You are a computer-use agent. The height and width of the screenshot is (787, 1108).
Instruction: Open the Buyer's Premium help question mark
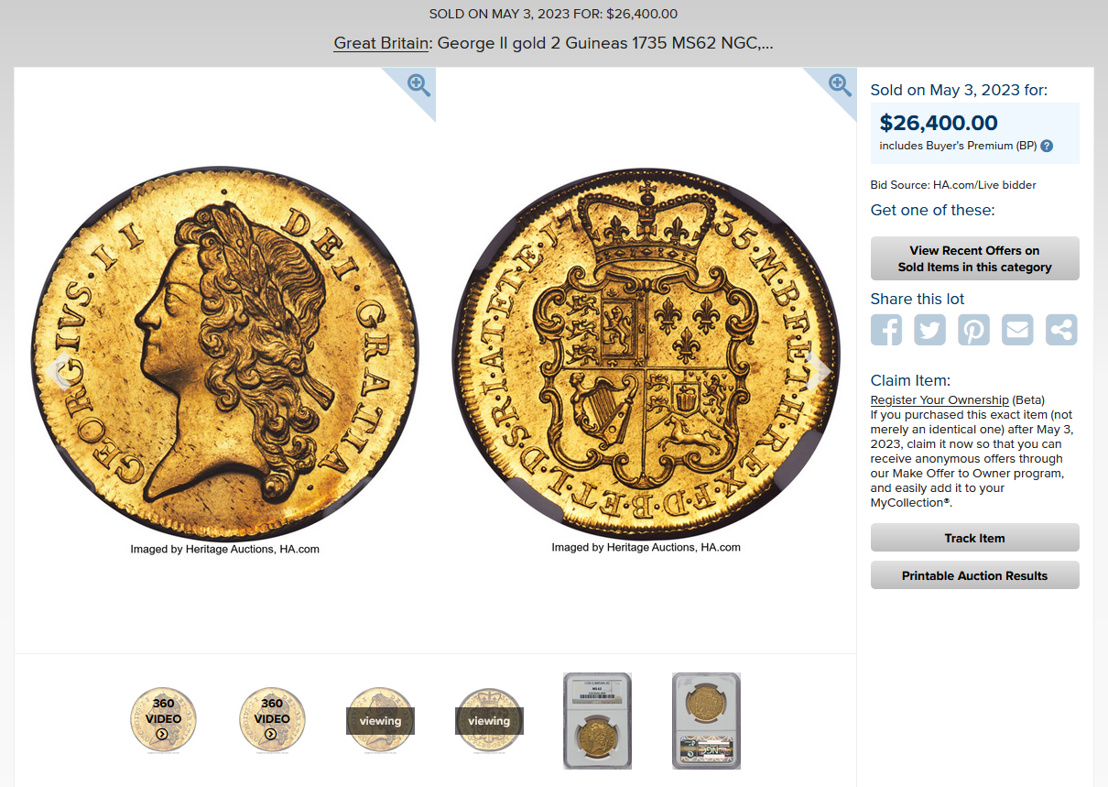pyautogui.click(x=1047, y=146)
